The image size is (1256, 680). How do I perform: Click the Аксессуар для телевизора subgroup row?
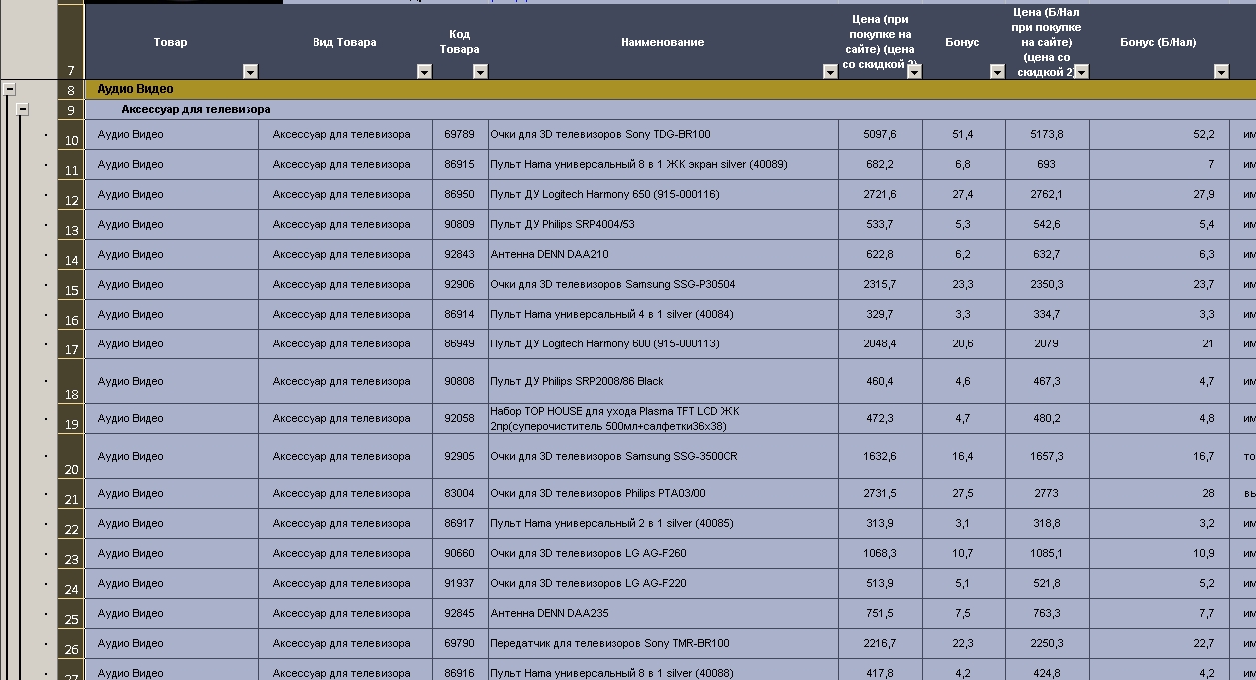pyautogui.click(x=670, y=109)
